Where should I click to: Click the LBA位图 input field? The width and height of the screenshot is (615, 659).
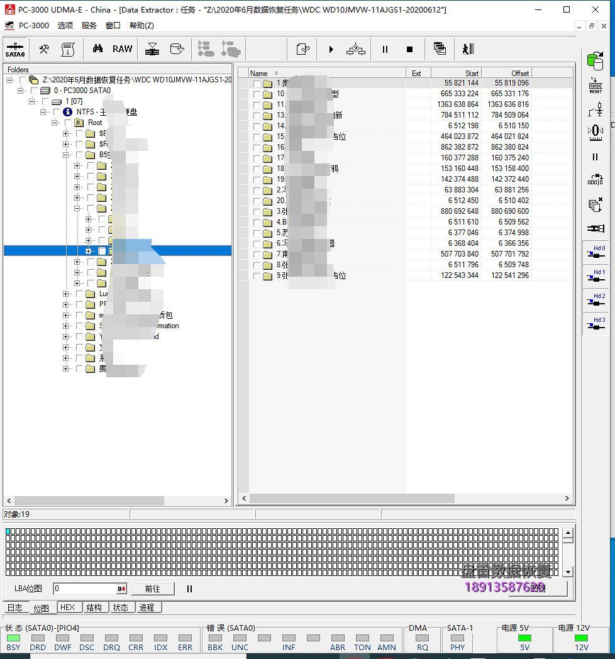click(86, 589)
